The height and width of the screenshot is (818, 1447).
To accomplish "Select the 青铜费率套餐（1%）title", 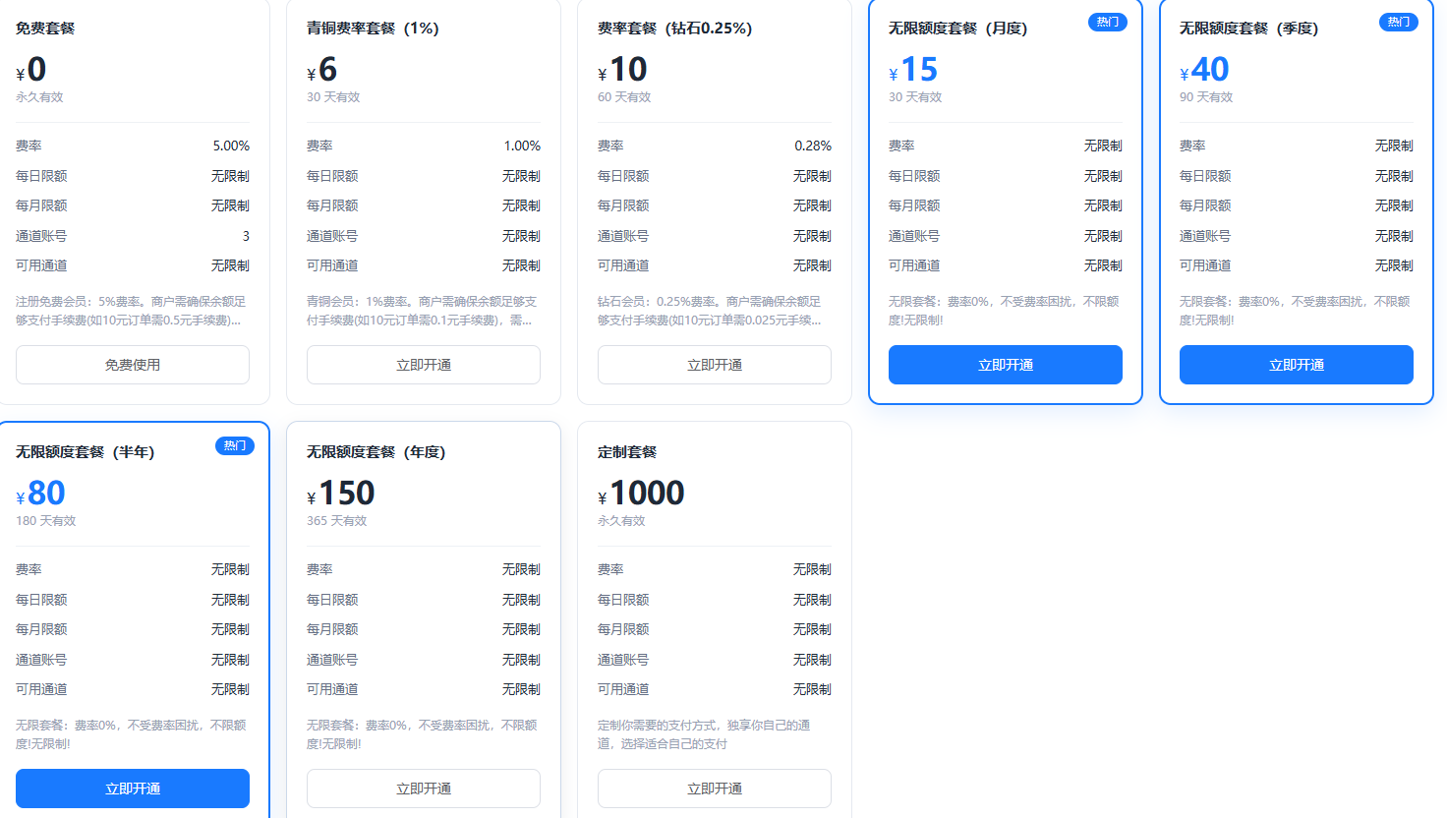I will (x=373, y=29).
